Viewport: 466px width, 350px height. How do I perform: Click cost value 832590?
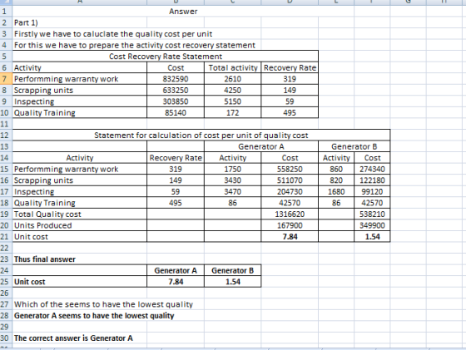pos(176,79)
